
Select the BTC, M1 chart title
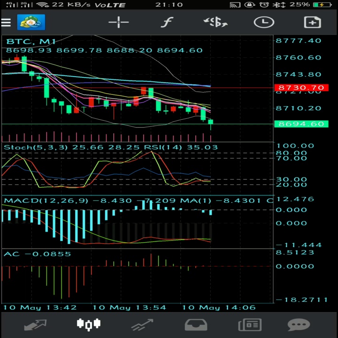31,41
